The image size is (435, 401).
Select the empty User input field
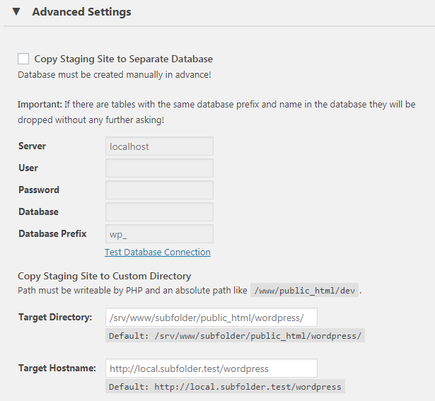159,168
